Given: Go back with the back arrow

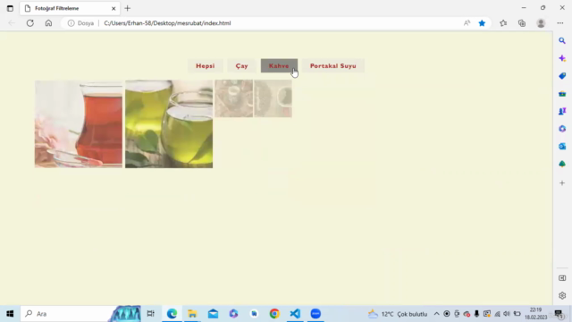Looking at the screenshot, I should [12, 23].
